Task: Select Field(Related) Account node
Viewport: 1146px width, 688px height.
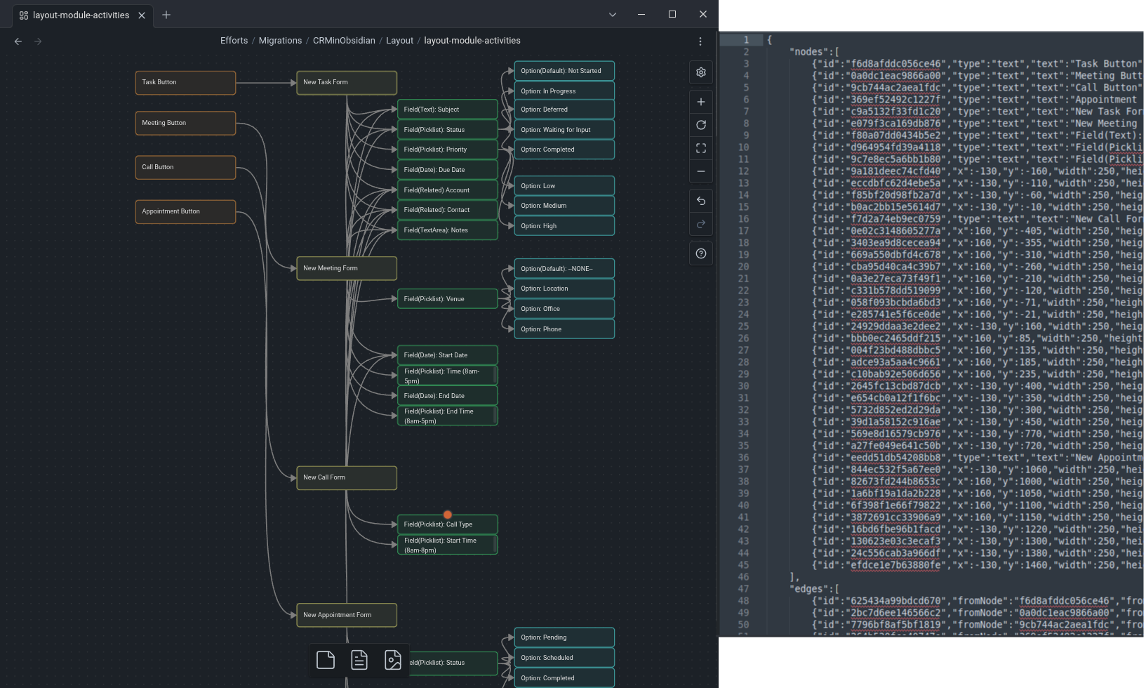Action: click(448, 190)
